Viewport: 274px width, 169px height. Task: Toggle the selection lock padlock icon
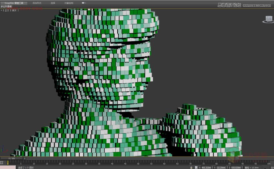pyautogui.click(x=191, y=167)
